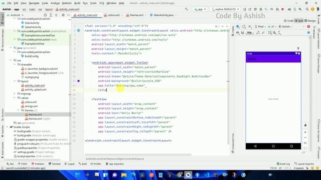Open the Refactor menu

(x=67, y=3)
